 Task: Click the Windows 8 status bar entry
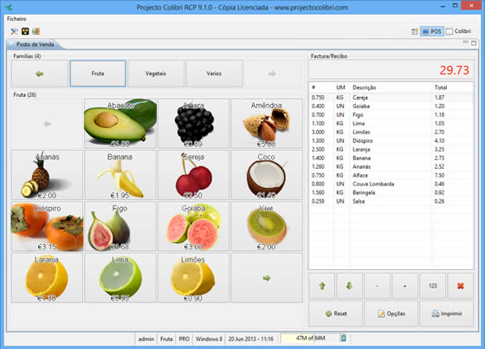(209, 339)
